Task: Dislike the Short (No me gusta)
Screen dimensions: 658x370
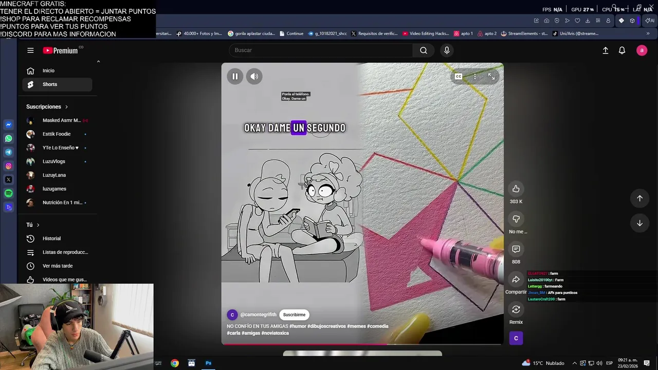Action: coord(516,219)
